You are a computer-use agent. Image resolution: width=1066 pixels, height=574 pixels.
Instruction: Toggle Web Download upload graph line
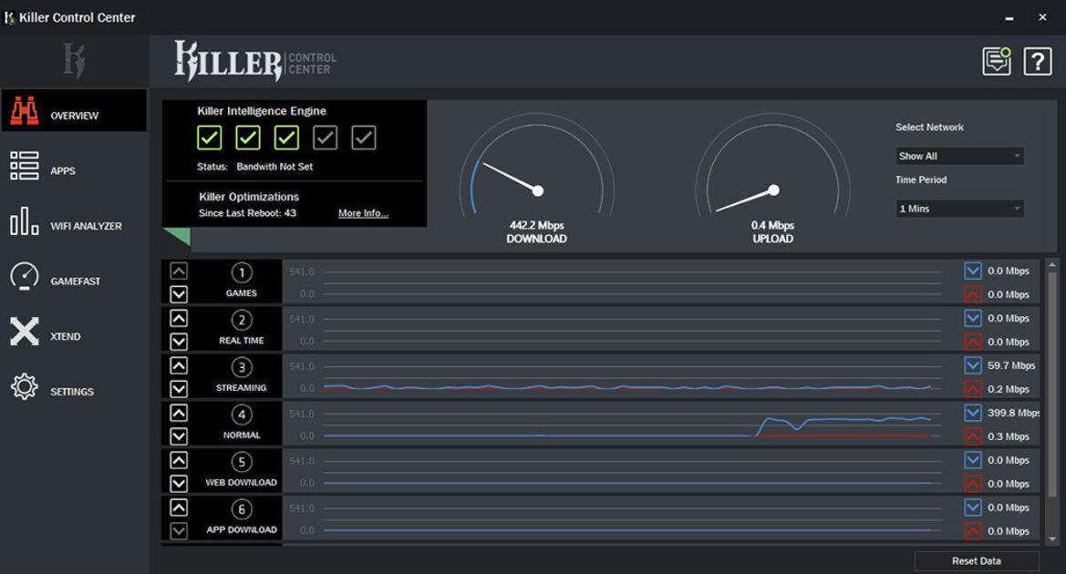click(x=973, y=484)
